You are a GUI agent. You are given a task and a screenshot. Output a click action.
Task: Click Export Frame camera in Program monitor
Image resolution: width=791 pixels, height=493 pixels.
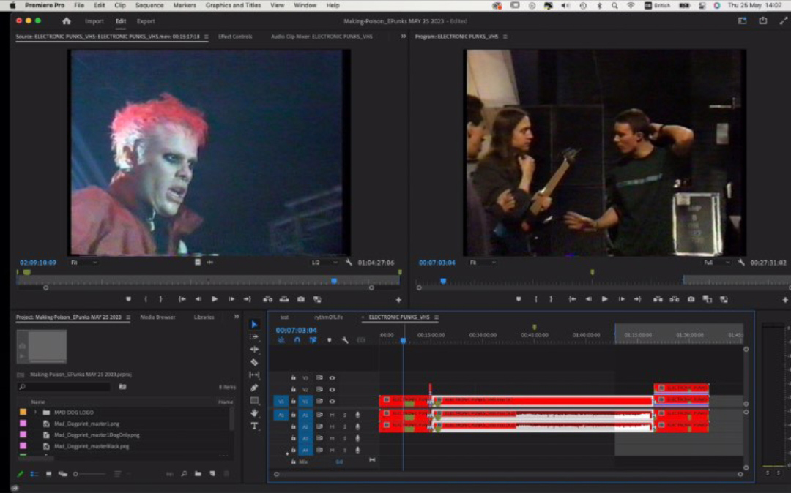pos(691,299)
